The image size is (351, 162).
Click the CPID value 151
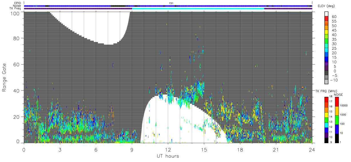tap(171, 3)
